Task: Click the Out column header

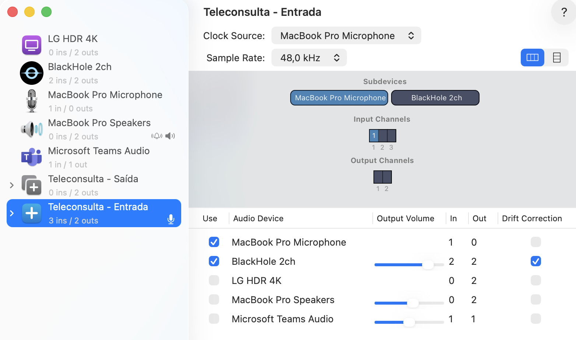Action: click(x=480, y=218)
